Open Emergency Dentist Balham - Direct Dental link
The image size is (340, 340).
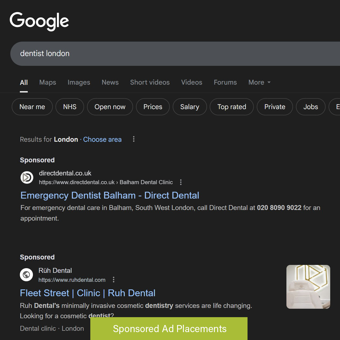click(110, 195)
